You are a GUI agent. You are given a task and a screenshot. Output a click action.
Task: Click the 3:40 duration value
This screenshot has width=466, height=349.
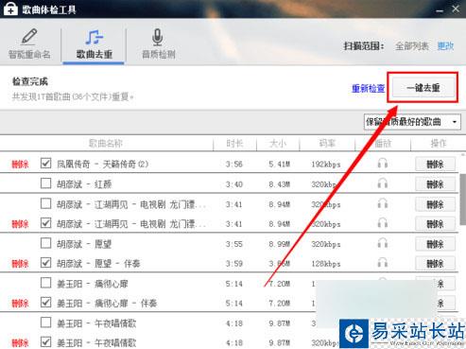point(234,183)
